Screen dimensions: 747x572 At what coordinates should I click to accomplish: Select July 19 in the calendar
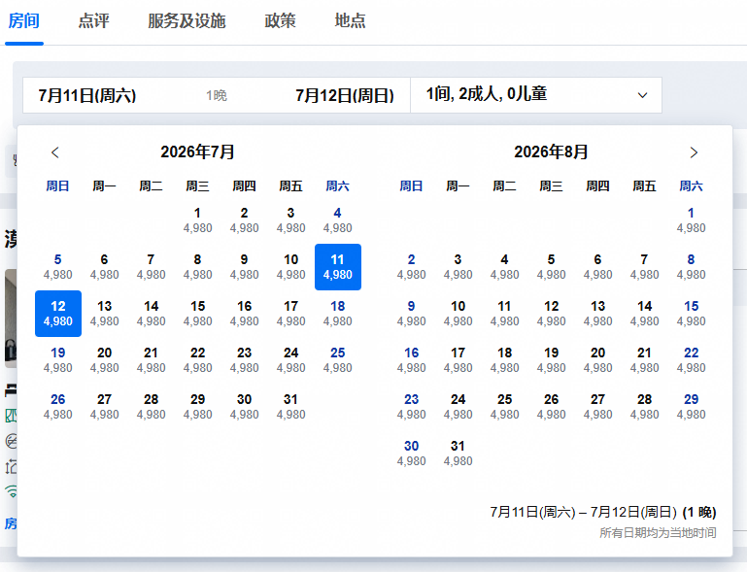[x=57, y=360]
